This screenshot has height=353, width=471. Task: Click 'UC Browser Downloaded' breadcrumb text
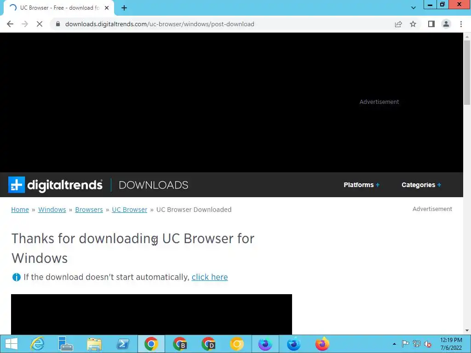194,210
